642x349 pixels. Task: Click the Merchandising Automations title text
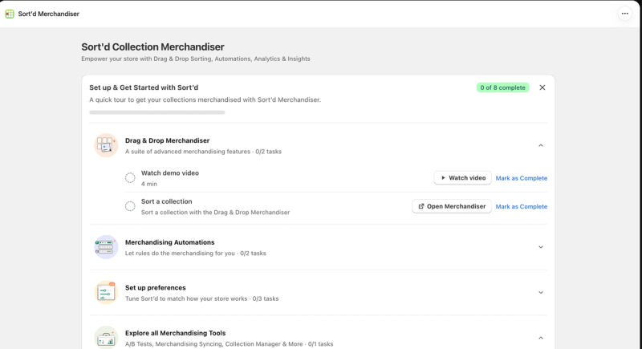coord(170,242)
